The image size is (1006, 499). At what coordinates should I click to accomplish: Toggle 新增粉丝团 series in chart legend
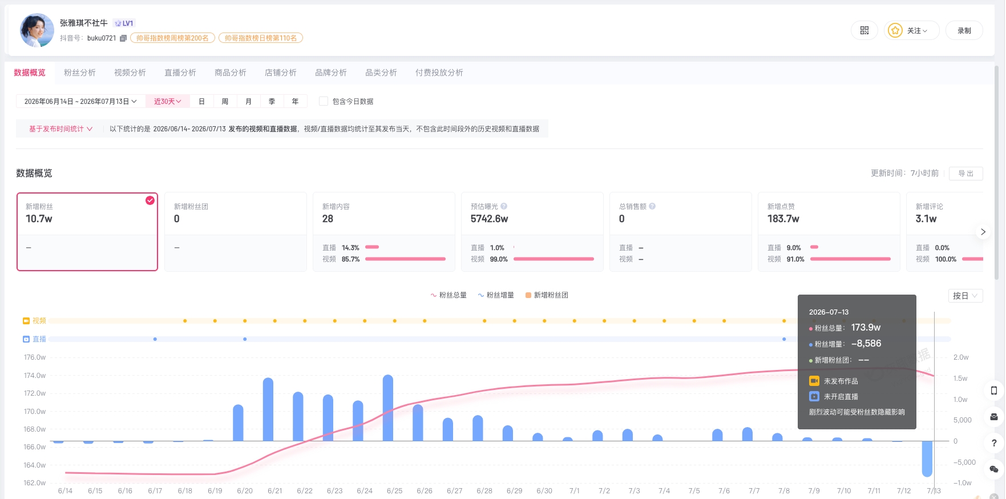(547, 295)
